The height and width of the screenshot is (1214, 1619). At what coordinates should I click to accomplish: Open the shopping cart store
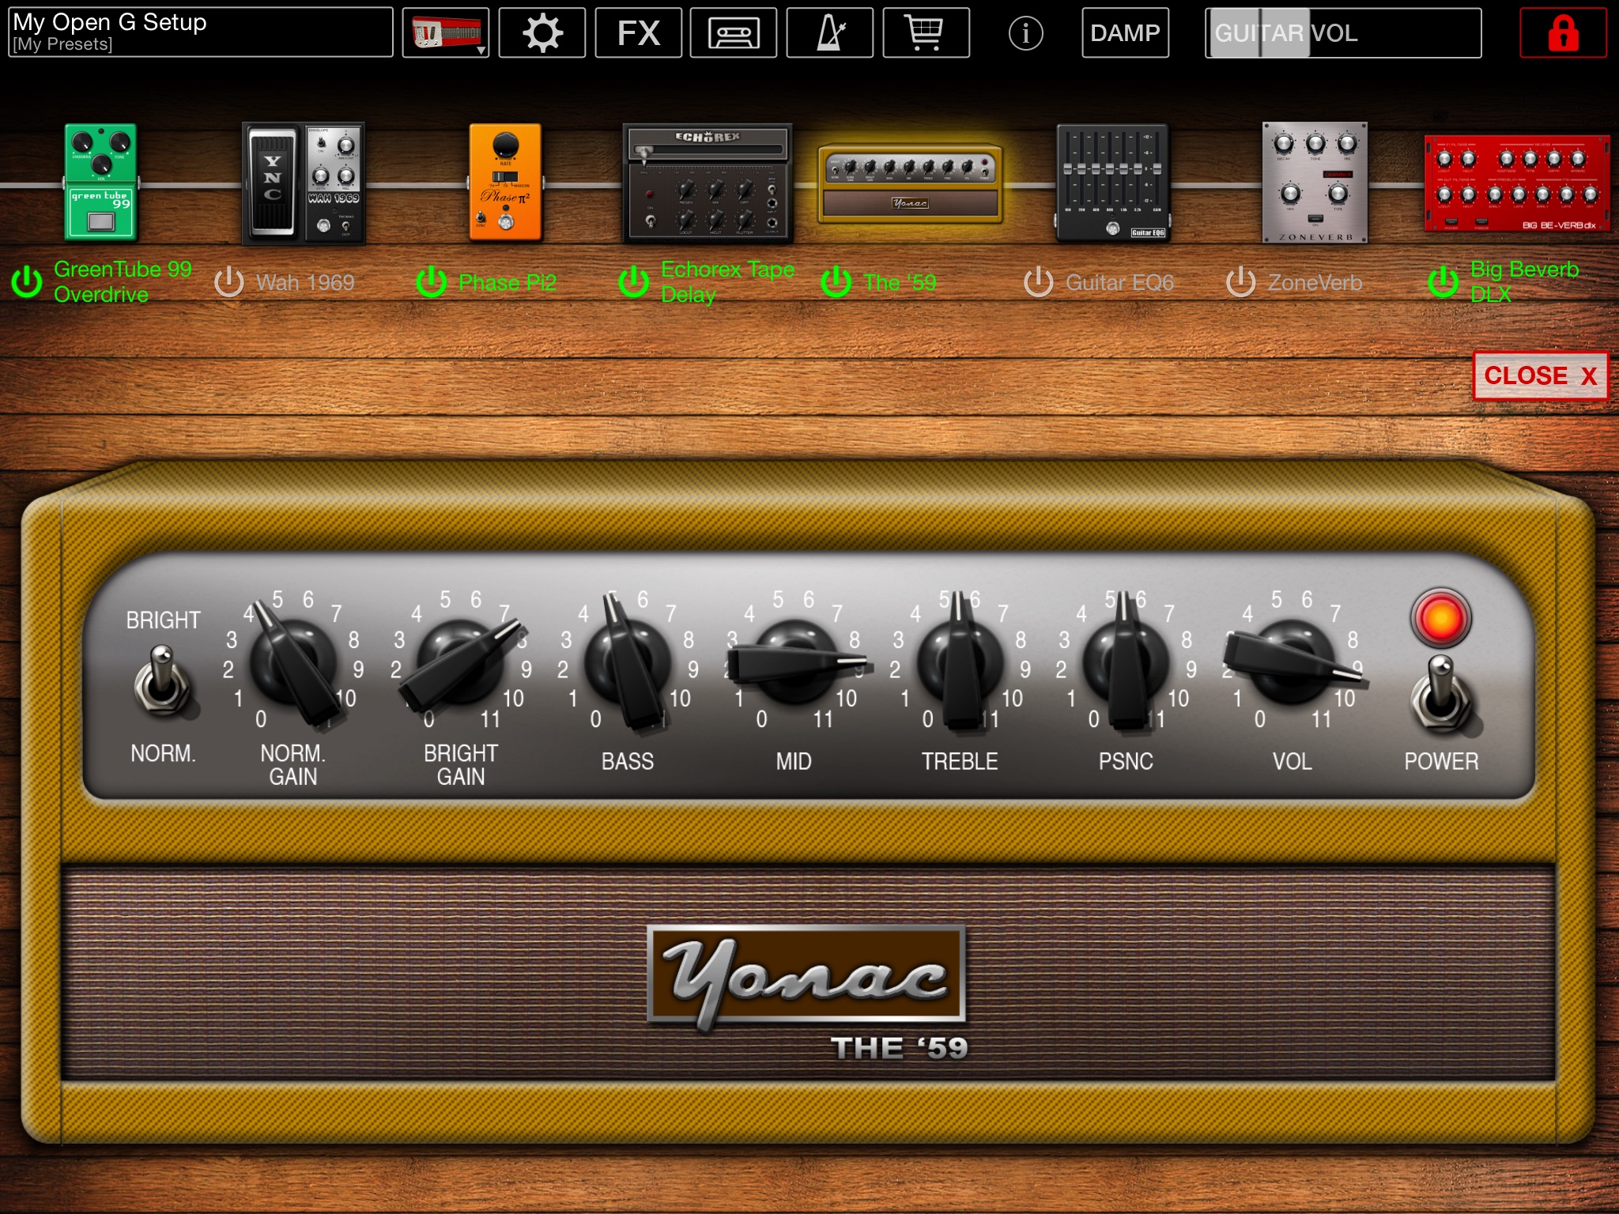click(926, 33)
